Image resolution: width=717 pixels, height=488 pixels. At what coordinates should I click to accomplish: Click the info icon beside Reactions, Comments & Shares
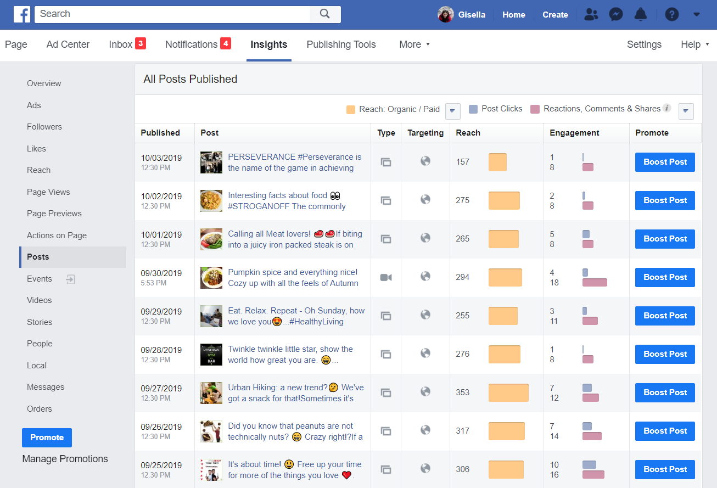667,108
